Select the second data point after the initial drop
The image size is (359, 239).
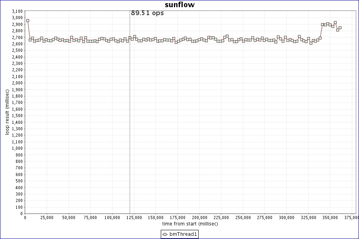32,38
